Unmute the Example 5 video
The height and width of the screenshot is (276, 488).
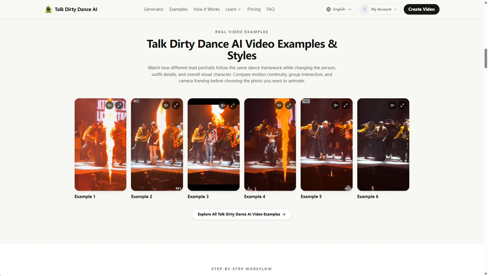[336, 105]
